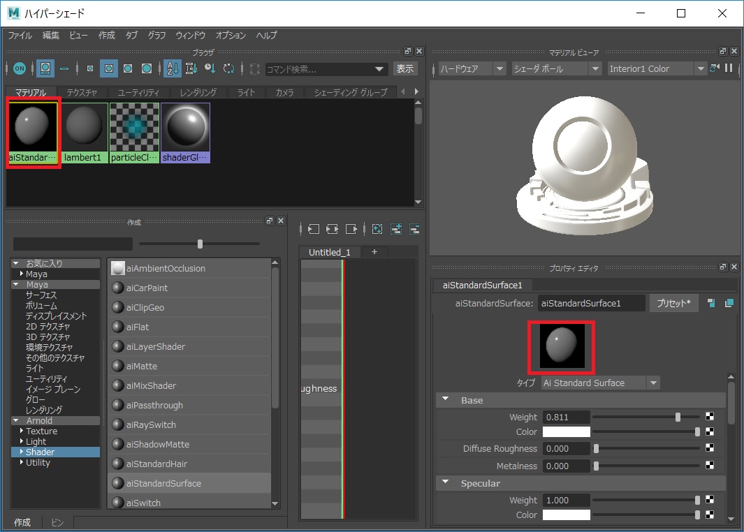Click the Base Color white swatch
The height and width of the screenshot is (532, 744).
pyautogui.click(x=567, y=432)
